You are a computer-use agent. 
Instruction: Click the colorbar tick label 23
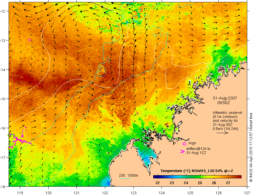click(172, 183)
